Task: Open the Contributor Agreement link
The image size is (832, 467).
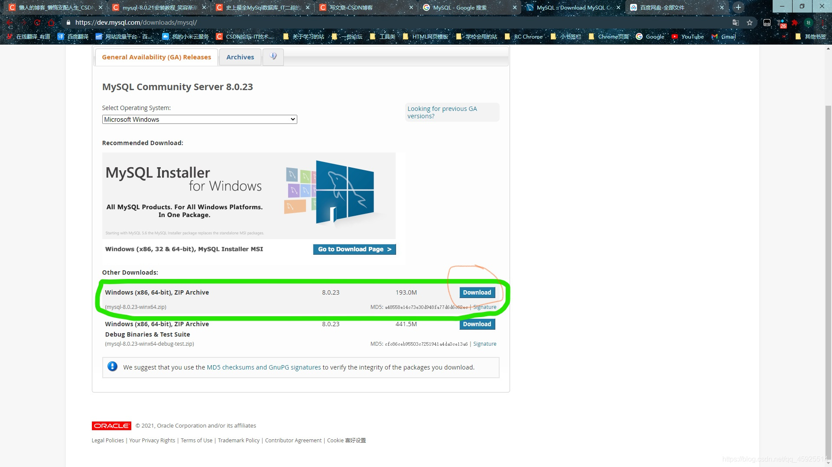Action: pos(293,440)
